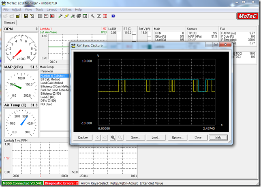Click the La Diff bar indicator
Viewport: 261px width, 187px height.
pos(119,36)
